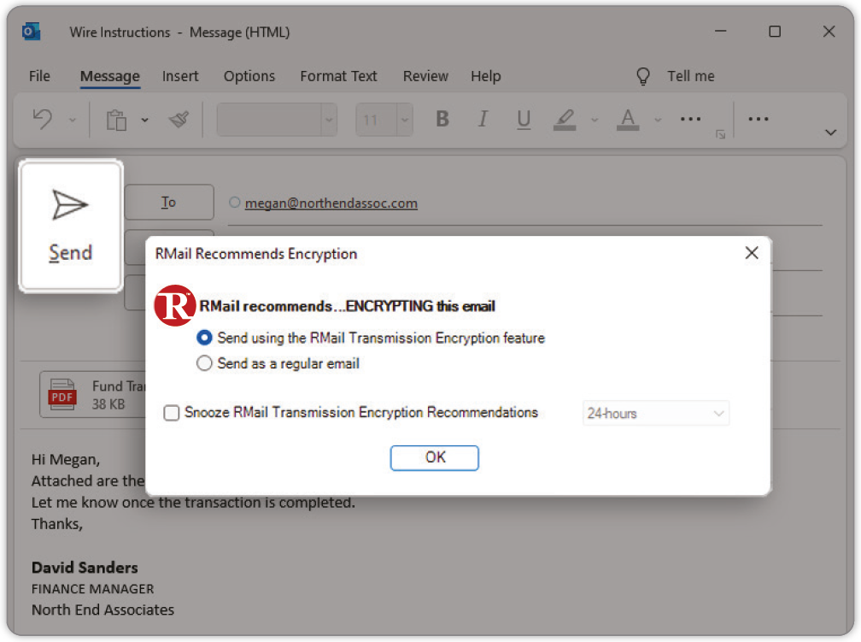Toggle Underline formatting
The height and width of the screenshot is (642, 861).
[x=524, y=120]
